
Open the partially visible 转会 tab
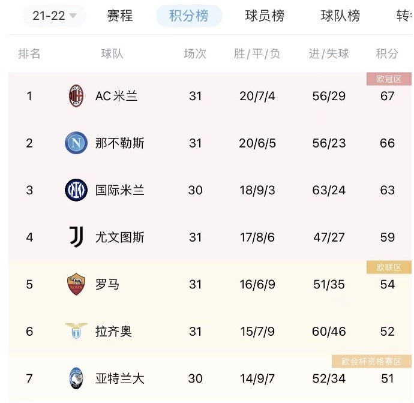click(404, 16)
